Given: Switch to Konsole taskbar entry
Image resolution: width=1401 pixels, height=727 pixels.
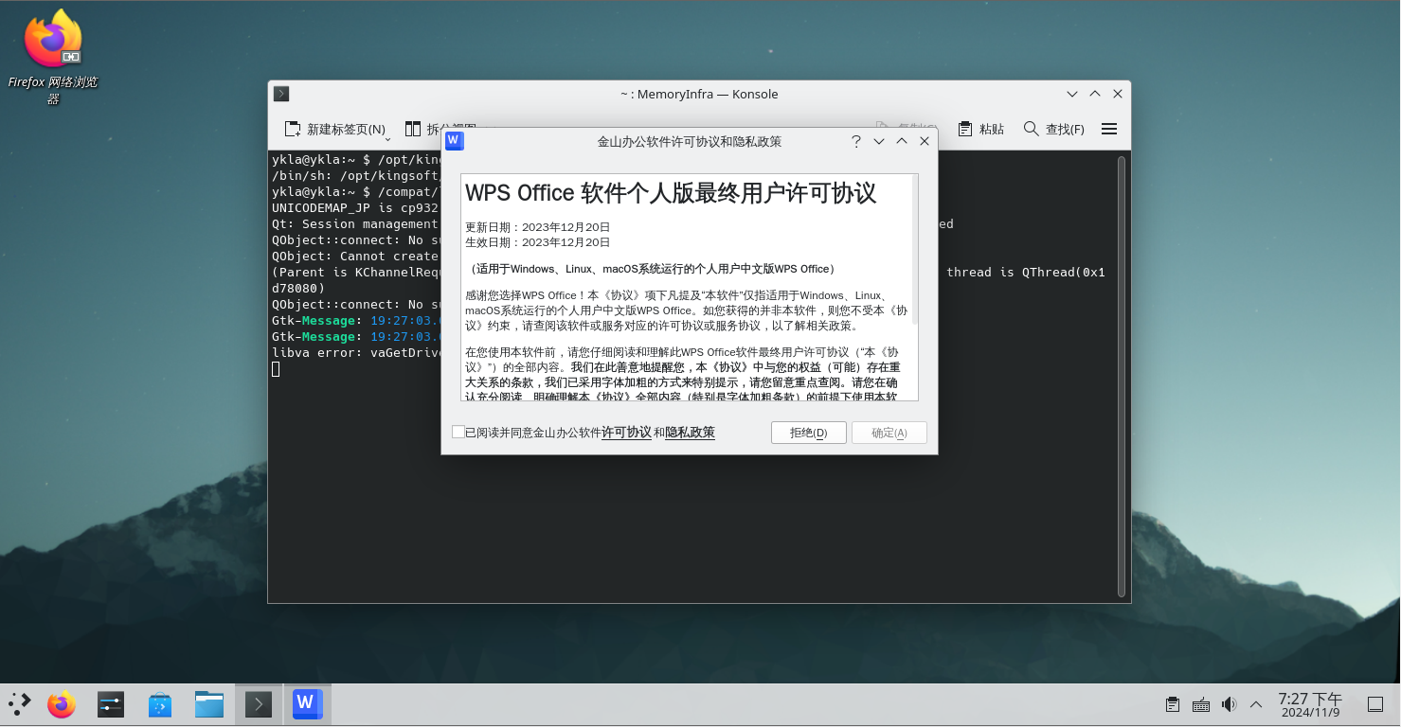Looking at the screenshot, I should [x=259, y=704].
